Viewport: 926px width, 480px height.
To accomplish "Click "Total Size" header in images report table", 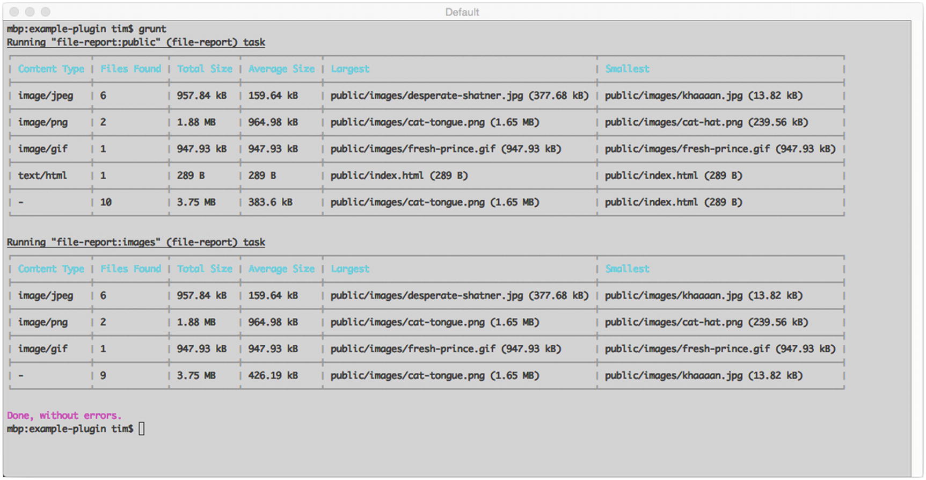I will point(205,269).
